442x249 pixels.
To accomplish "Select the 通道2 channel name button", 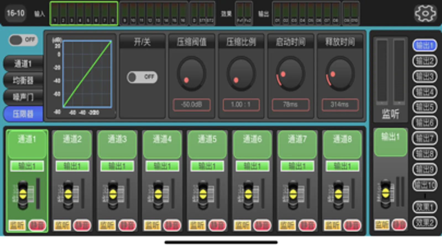I will (x=72, y=144).
